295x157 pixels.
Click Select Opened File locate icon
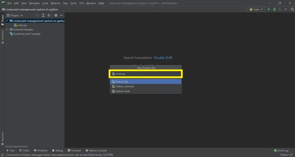click(x=38, y=15)
